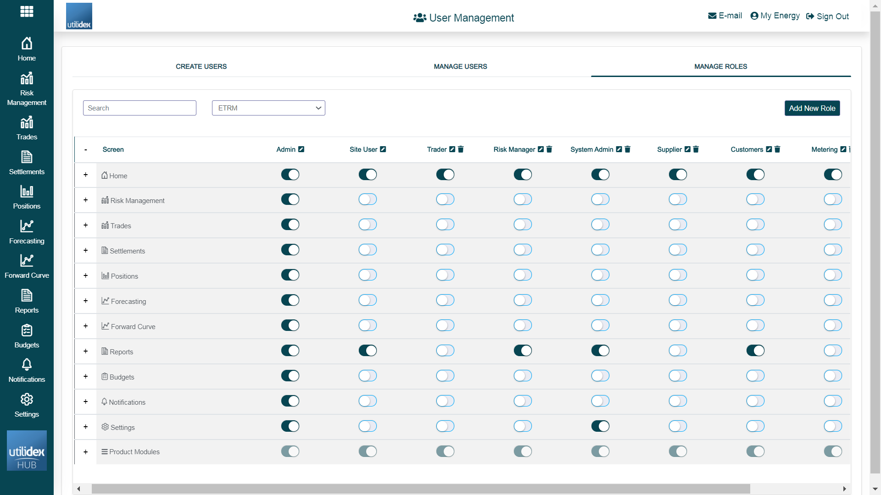Edit the Customers role icon
Image resolution: width=881 pixels, height=495 pixels.
click(x=769, y=149)
